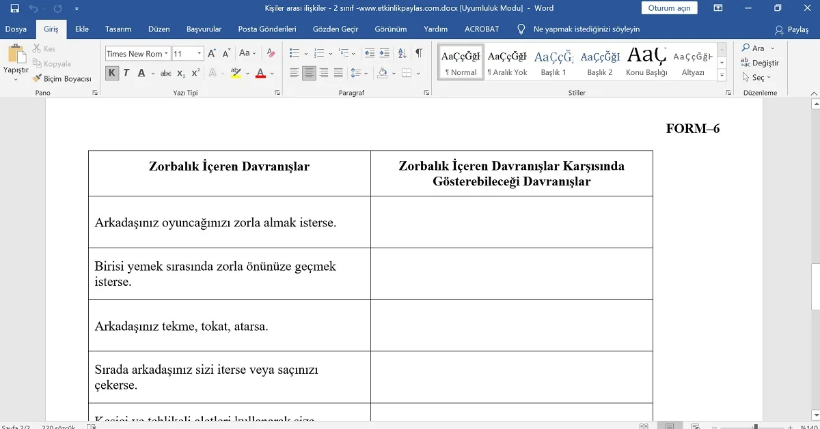Open the Gözden Geçir tab
This screenshot has width=820, height=429.
coord(336,29)
